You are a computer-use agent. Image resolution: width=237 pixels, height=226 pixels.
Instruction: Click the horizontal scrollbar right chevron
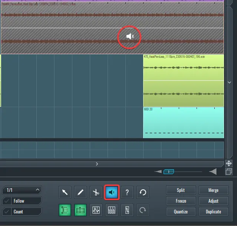coord(97,164)
